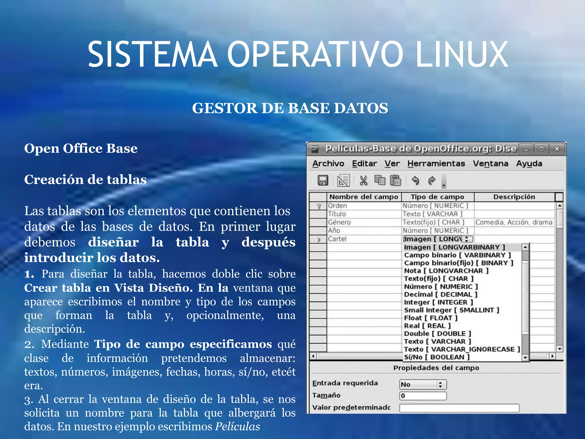
Task: Choose Decimal [ DECIMAL ] option
Action: (x=462, y=294)
